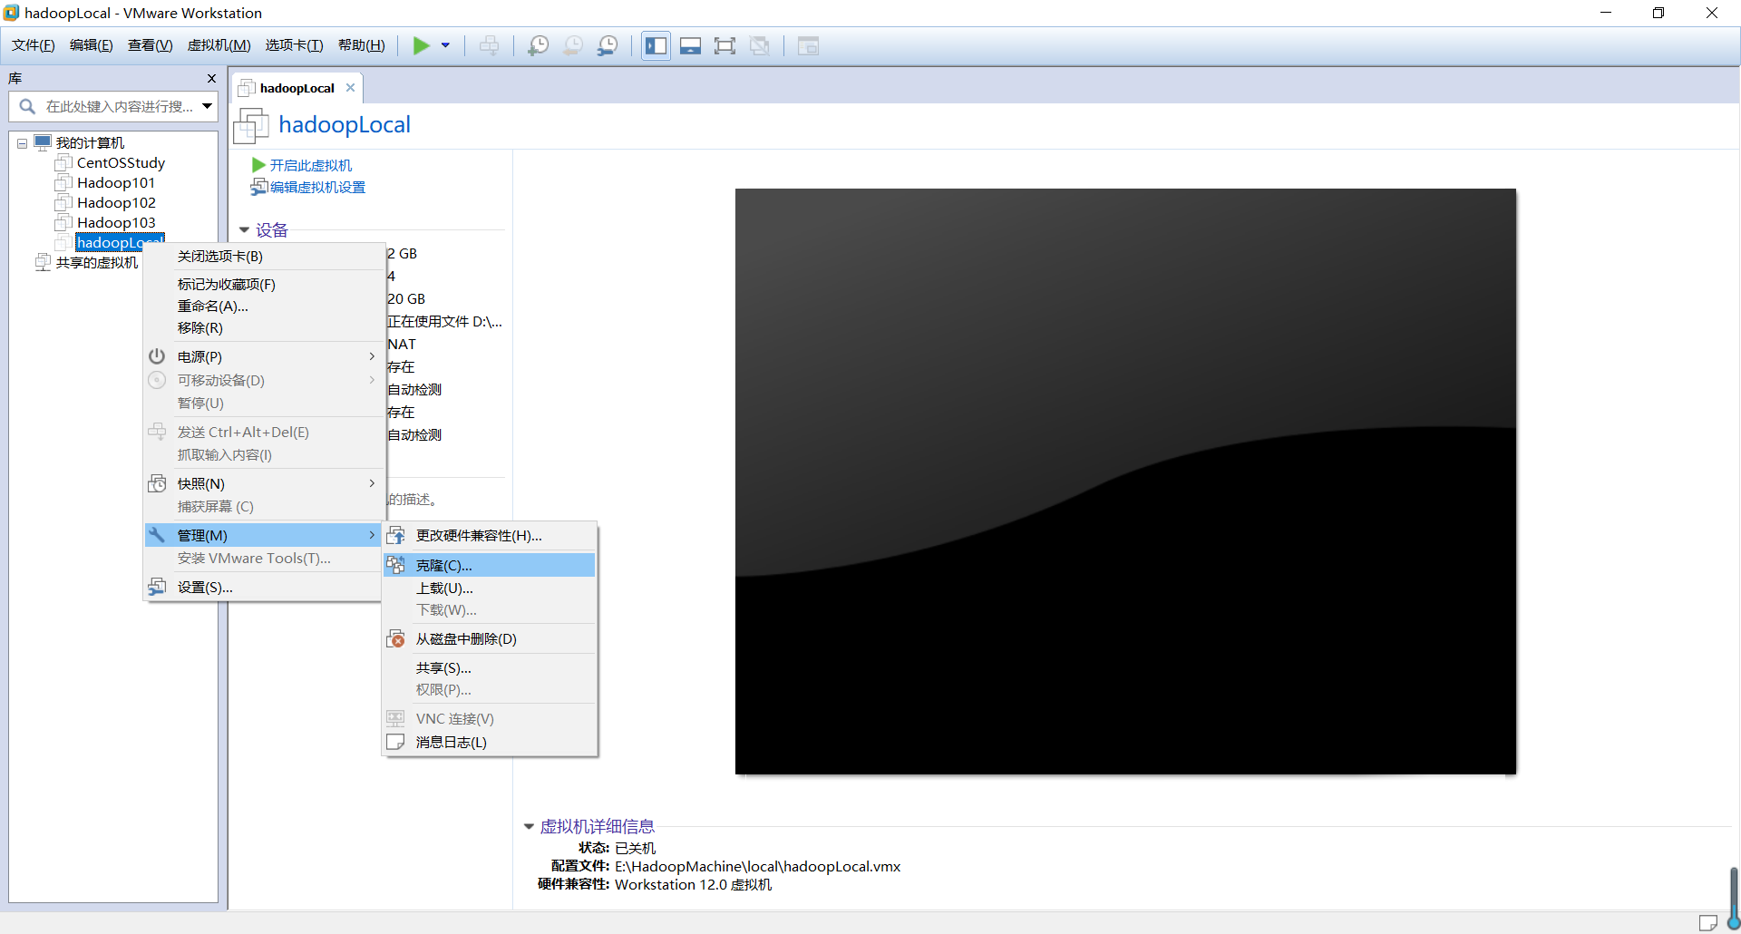The height and width of the screenshot is (934, 1741).
Task: Select 共享的虚拟机 in the library tree
Action: point(96,263)
